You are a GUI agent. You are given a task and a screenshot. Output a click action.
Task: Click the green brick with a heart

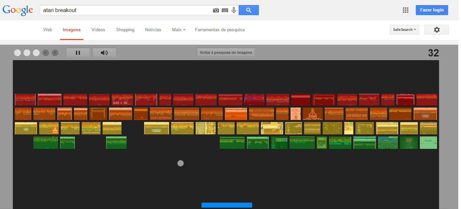[409, 142]
